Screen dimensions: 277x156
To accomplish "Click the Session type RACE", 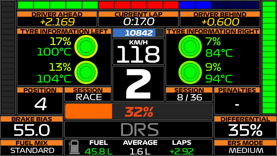I will [89, 97].
